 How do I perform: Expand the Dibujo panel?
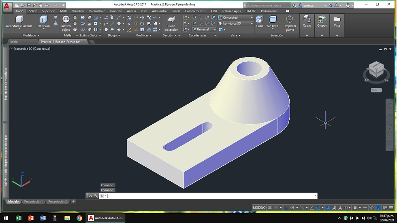[x=114, y=35]
